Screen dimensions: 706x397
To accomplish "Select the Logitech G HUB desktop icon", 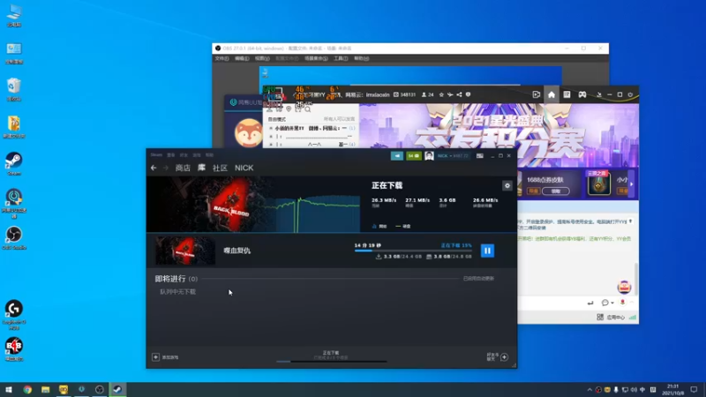I will [x=14, y=315].
